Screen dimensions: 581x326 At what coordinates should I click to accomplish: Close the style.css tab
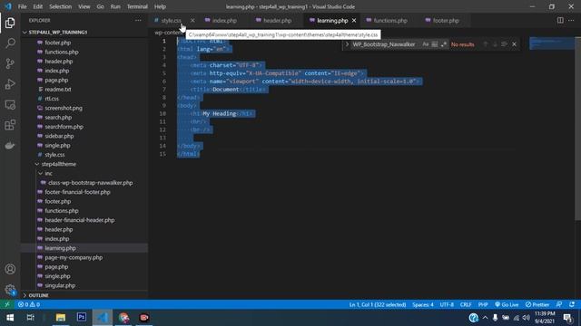(x=192, y=20)
